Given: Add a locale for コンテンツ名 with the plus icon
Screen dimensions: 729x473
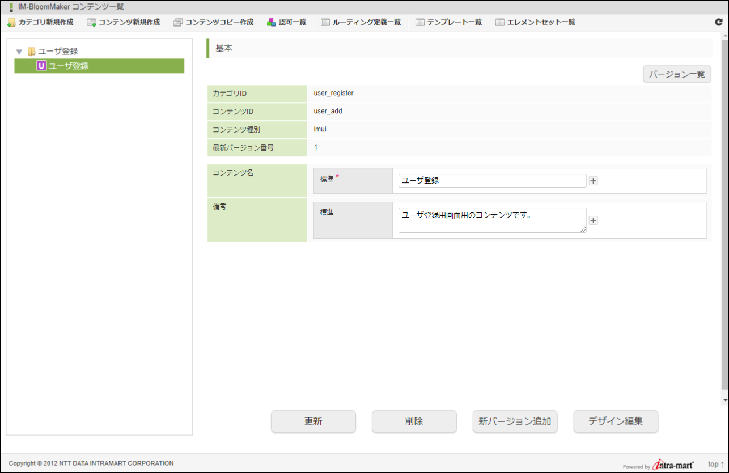Looking at the screenshot, I should pyautogui.click(x=594, y=181).
